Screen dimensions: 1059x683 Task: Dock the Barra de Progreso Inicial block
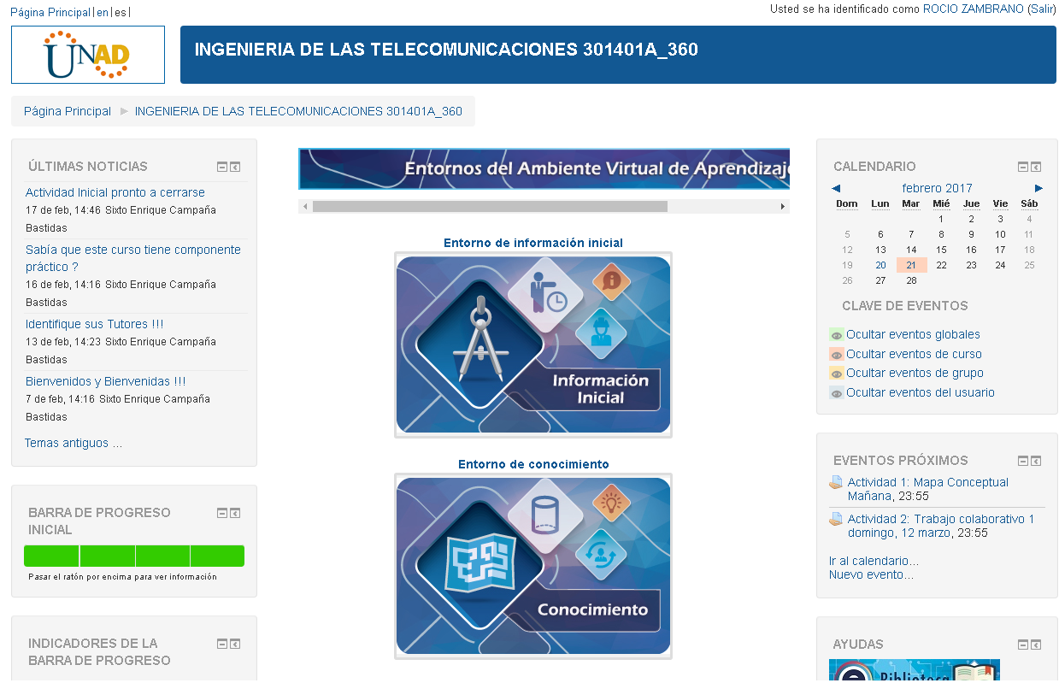tap(235, 513)
